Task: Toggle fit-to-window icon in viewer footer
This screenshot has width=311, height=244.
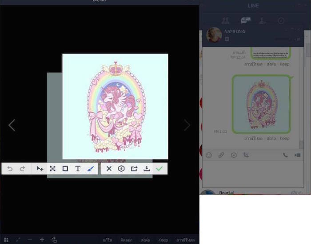Action: pos(18,240)
